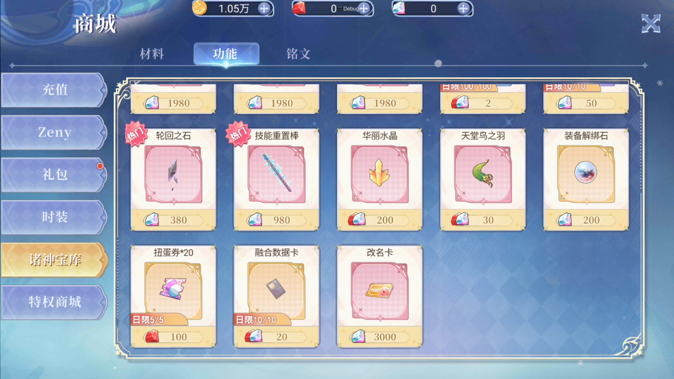Pick the 华丽水晶 crystal item icon
Viewport: 674px width, 379px height.
point(379,174)
